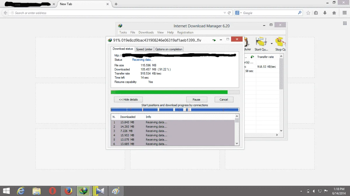Viewport: 350px width, 196px height.
Task: Open the Windows Start button
Action: [6, 191]
